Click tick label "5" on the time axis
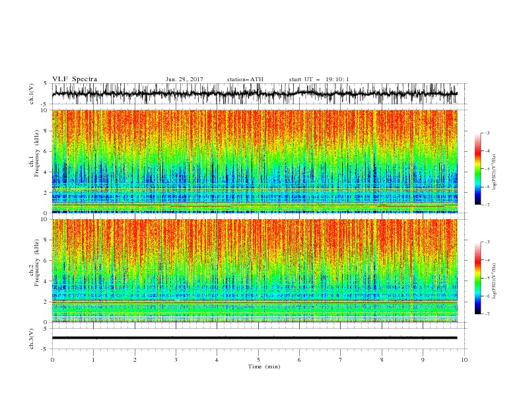Image resolution: width=523 pixels, height=404 pixels. coord(258,360)
